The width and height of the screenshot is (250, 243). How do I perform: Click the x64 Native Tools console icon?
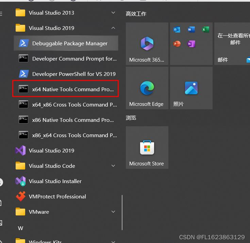pos(23,89)
